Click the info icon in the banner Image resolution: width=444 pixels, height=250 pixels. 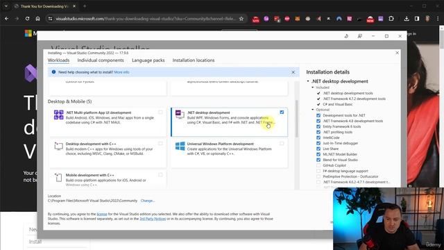click(53, 72)
